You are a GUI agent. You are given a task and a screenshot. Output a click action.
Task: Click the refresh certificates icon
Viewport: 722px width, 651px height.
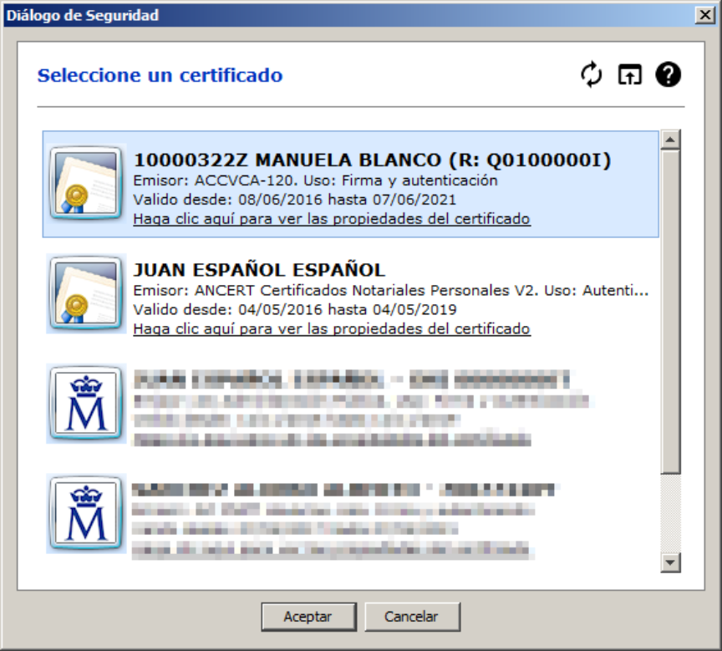point(592,75)
